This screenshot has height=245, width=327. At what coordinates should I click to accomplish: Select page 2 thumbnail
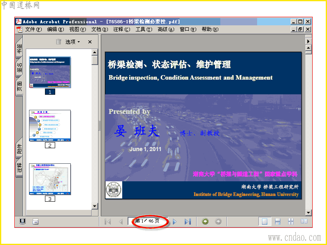[x=50, y=126]
